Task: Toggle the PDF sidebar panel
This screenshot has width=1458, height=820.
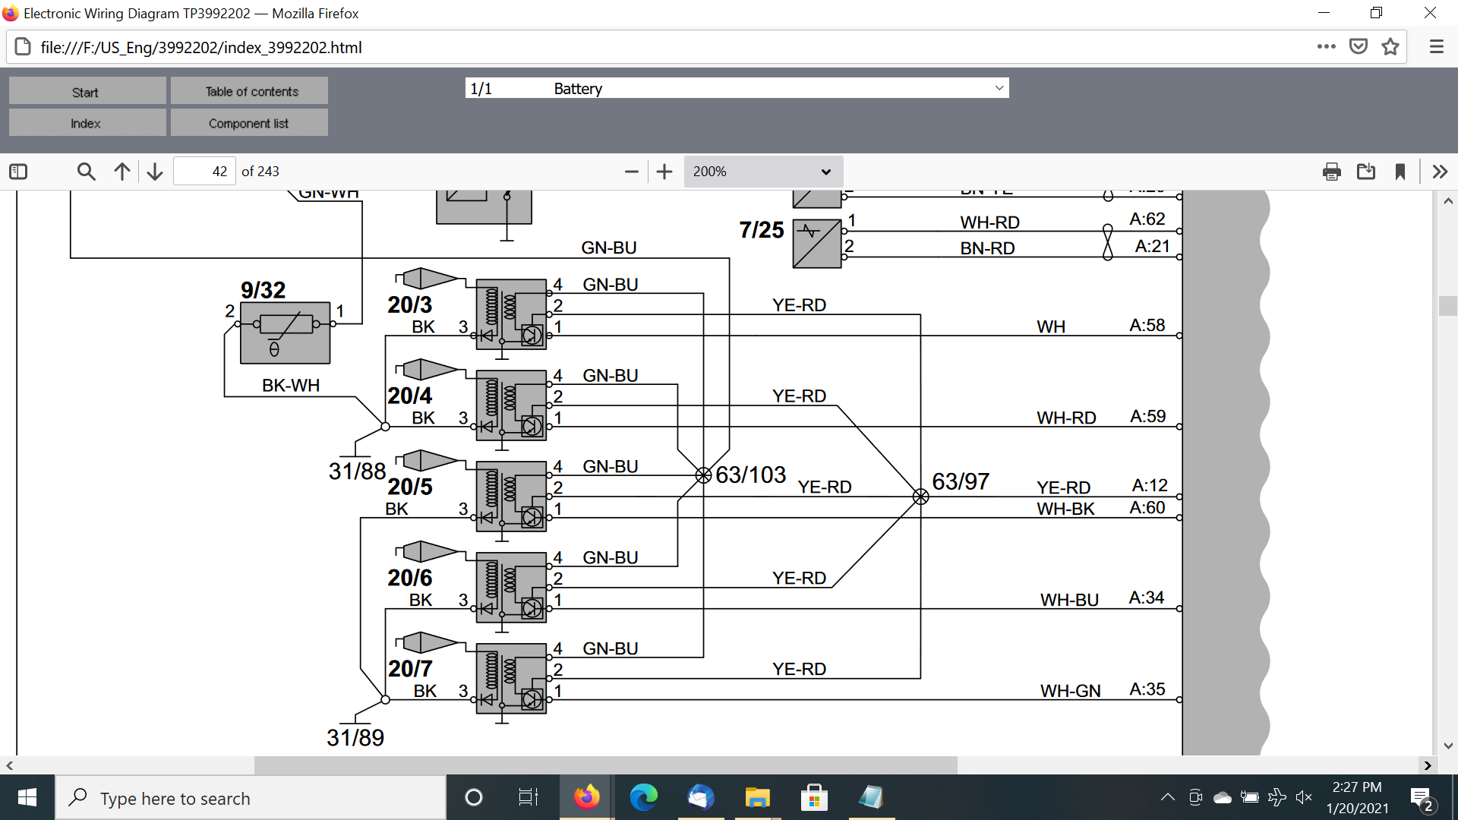Action: click(x=18, y=172)
